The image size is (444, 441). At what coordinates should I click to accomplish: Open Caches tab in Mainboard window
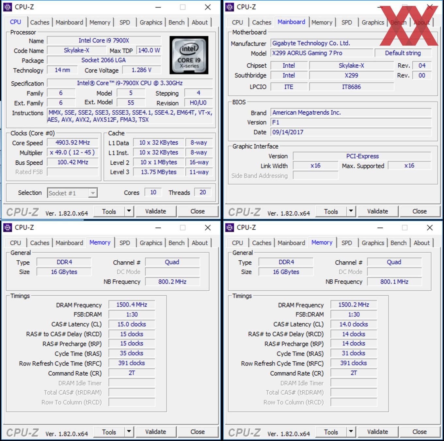(262, 22)
